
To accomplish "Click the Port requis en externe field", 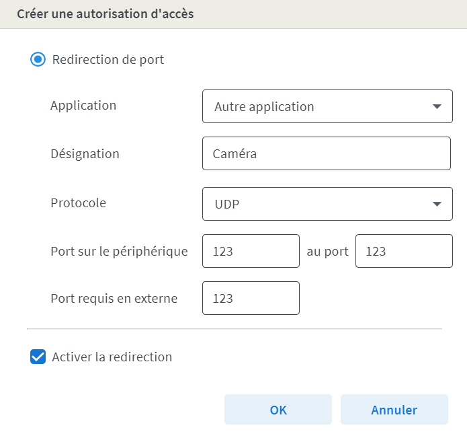I will pyautogui.click(x=251, y=298).
